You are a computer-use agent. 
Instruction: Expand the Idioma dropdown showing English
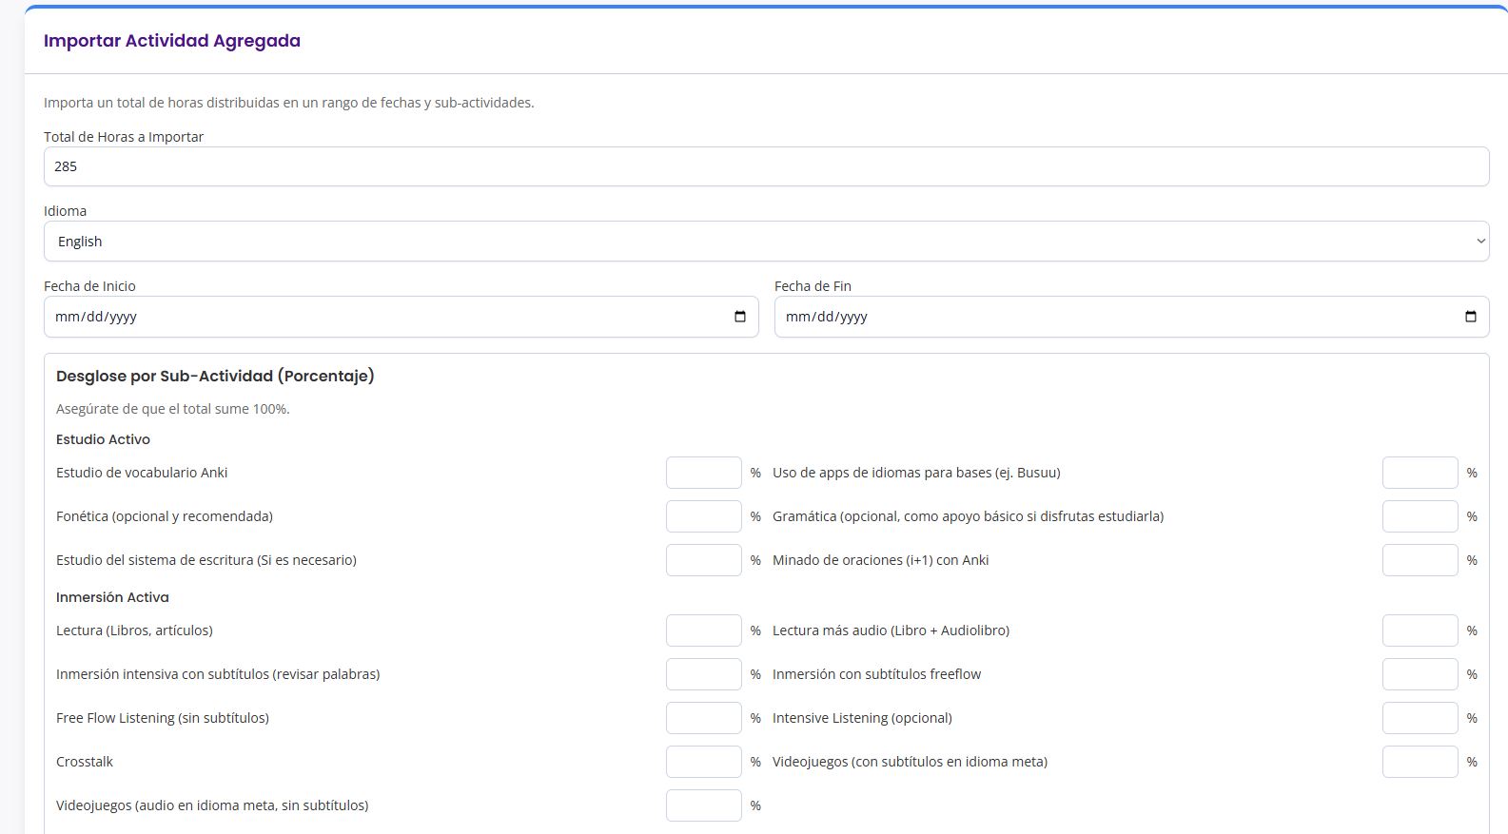point(766,242)
